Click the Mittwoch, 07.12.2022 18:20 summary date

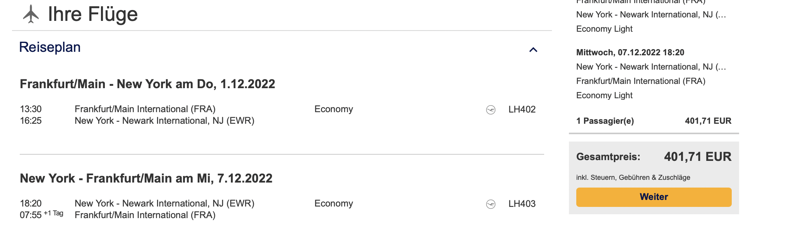pyautogui.click(x=630, y=53)
